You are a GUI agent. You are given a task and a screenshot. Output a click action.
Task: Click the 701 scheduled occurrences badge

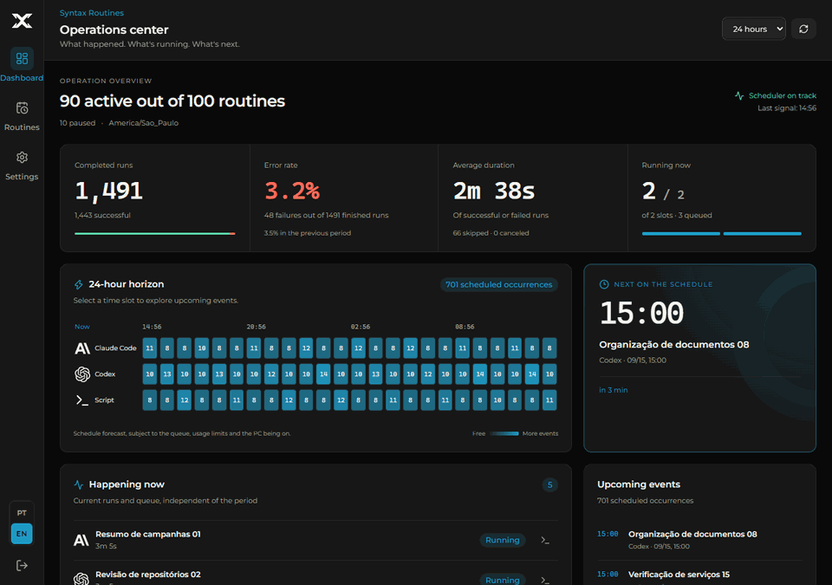coord(499,284)
